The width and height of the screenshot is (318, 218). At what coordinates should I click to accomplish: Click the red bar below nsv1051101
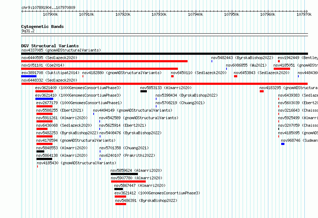(99, 69)
